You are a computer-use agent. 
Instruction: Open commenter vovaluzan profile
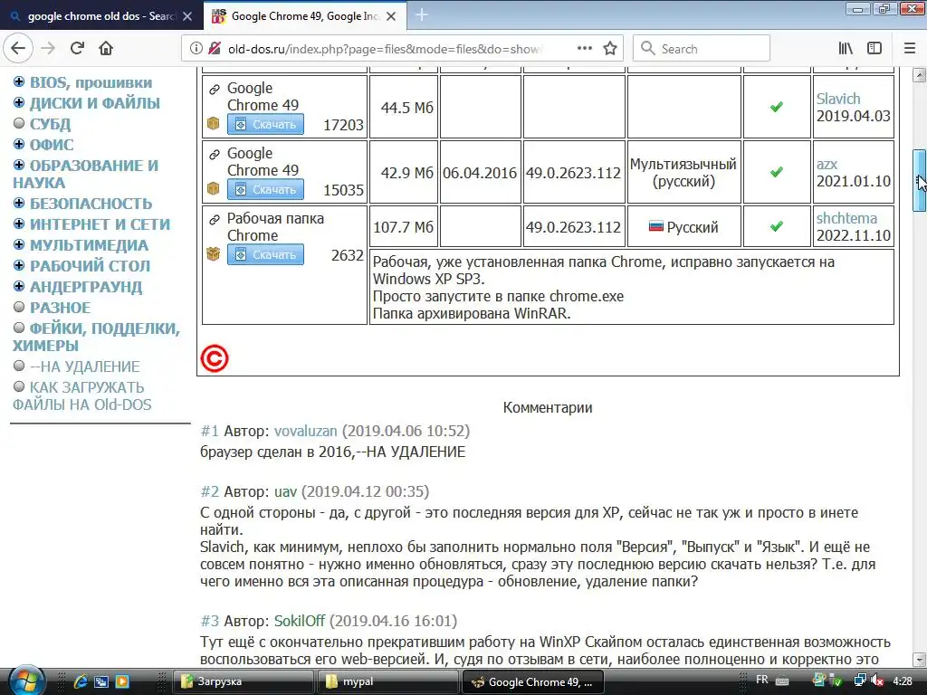coord(306,431)
